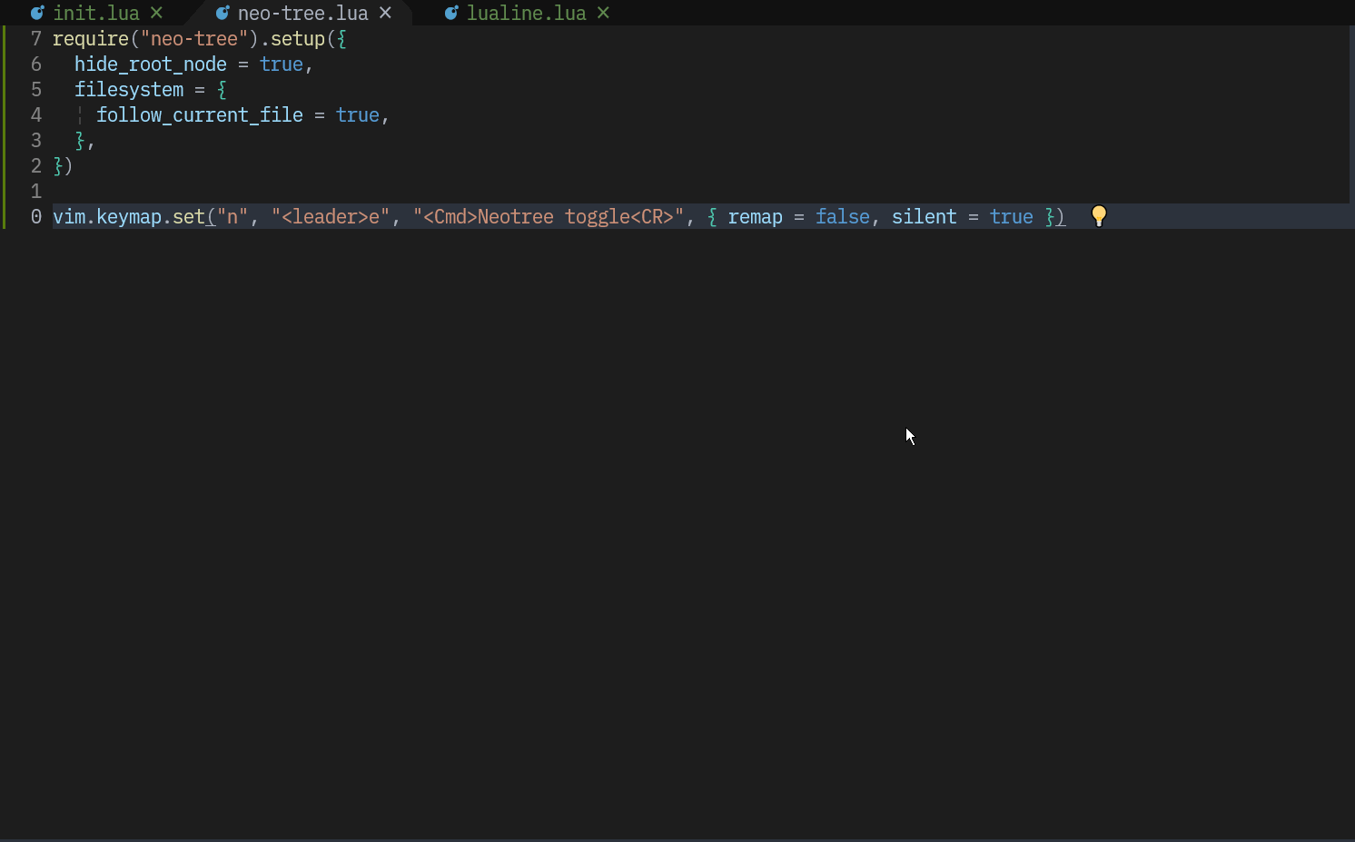Click the "n" mode string in the keymap call
The image size is (1355, 842).
click(232, 217)
